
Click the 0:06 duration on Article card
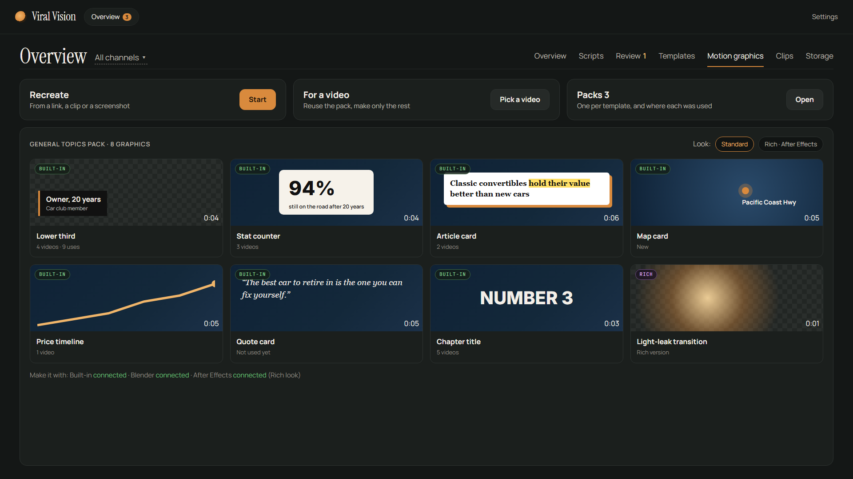pyautogui.click(x=611, y=218)
